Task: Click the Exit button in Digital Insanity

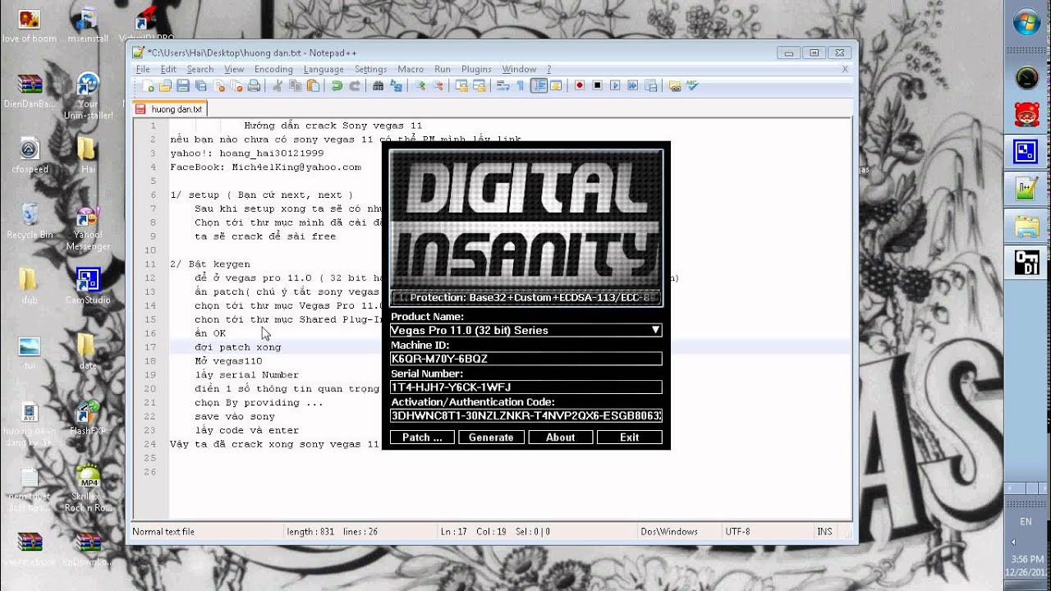Action: click(x=629, y=438)
